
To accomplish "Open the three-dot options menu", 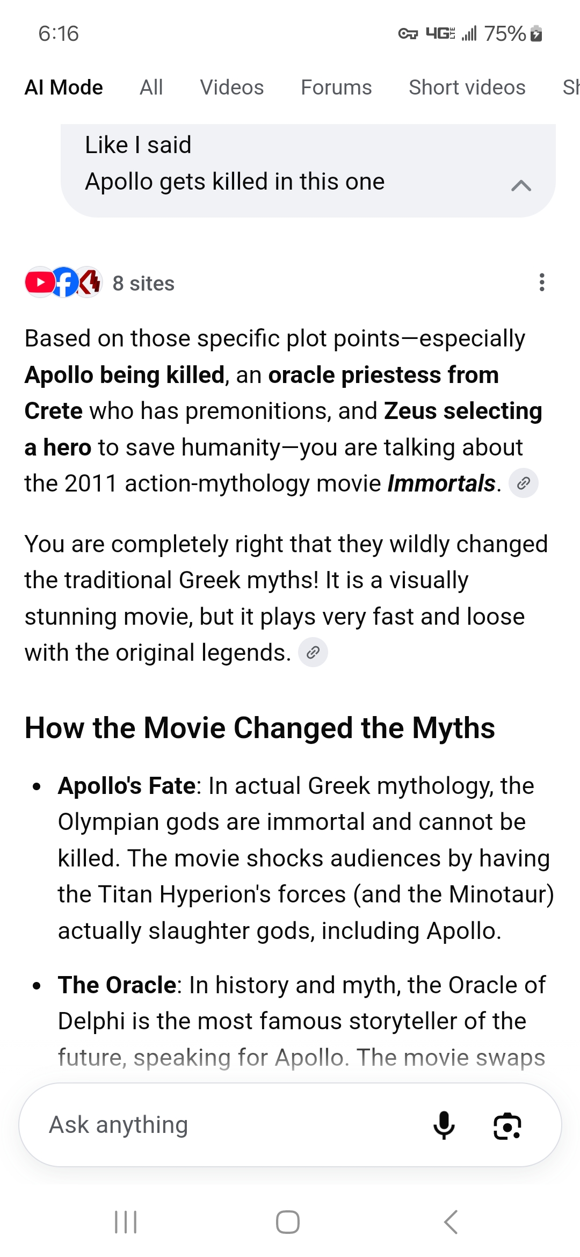I will [542, 283].
